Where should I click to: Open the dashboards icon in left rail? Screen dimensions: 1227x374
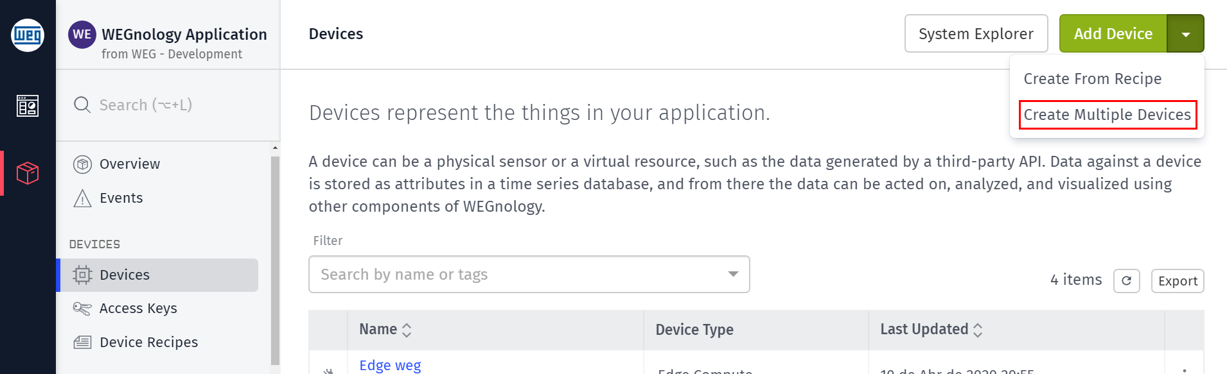pos(28,105)
